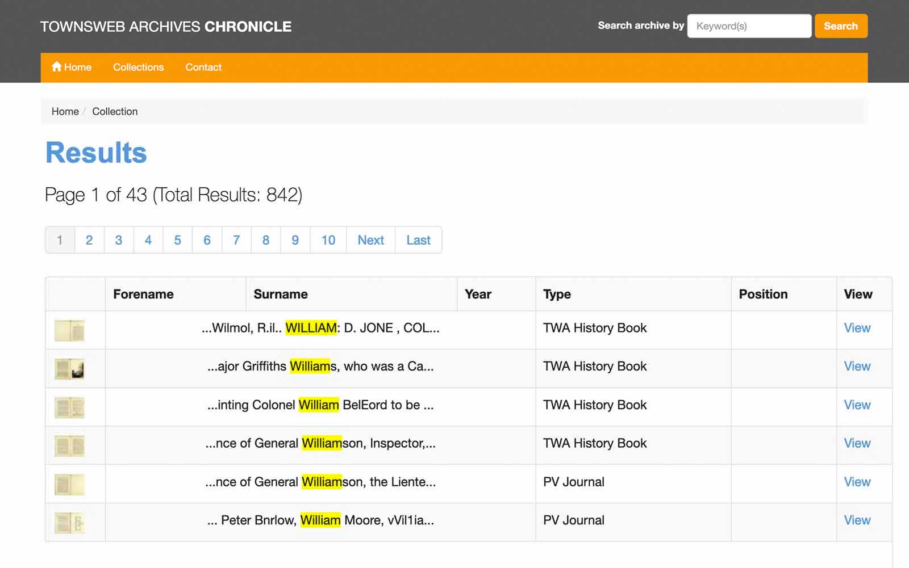Click the text '... Peter Bnrlow, William Moore, vVil1ia...'
This screenshot has width=909, height=568.
coord(320,520)
